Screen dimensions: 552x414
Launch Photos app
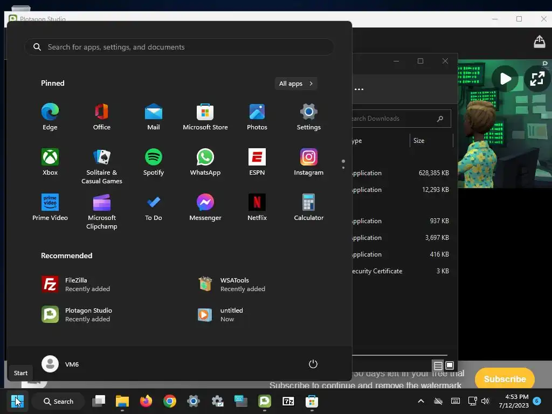(x=257, y=117)
